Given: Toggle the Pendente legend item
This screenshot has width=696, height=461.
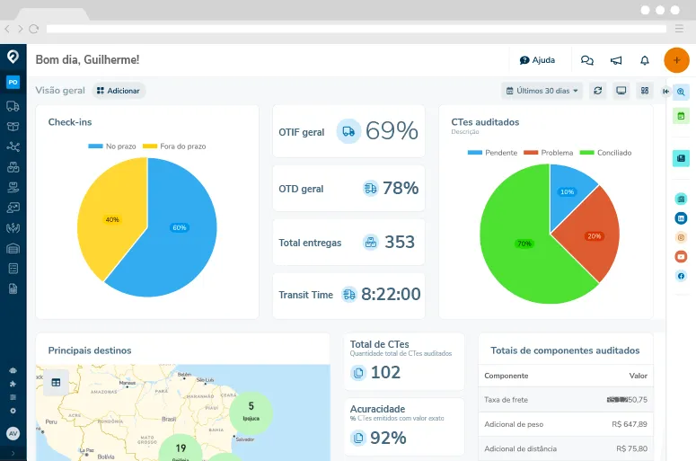Looking at the screenshot, I should point(492,153).
